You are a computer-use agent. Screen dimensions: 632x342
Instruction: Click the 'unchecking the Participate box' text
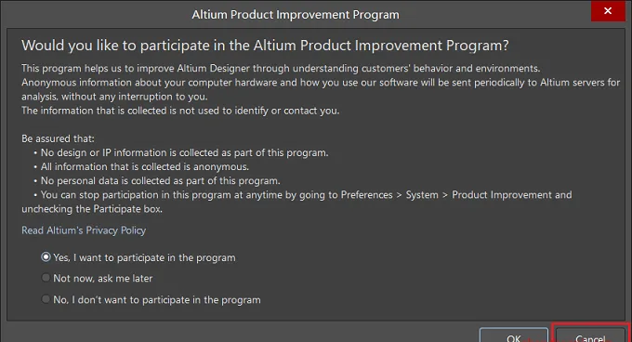click(92, 209)
